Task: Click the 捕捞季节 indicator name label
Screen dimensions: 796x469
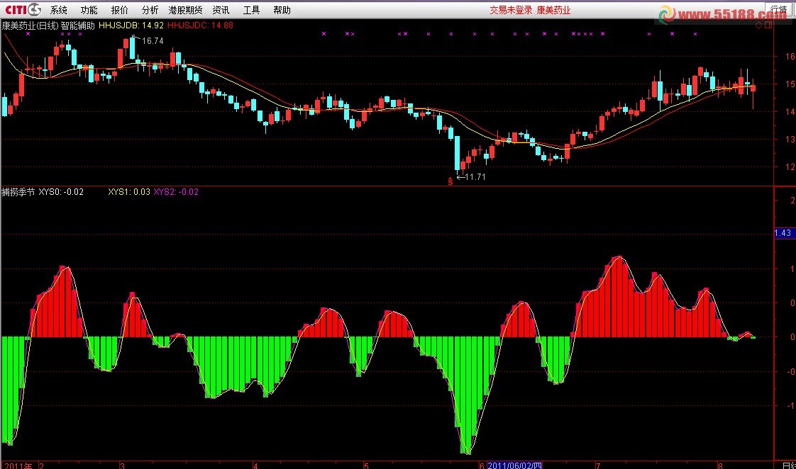Action: coord(18,191)
